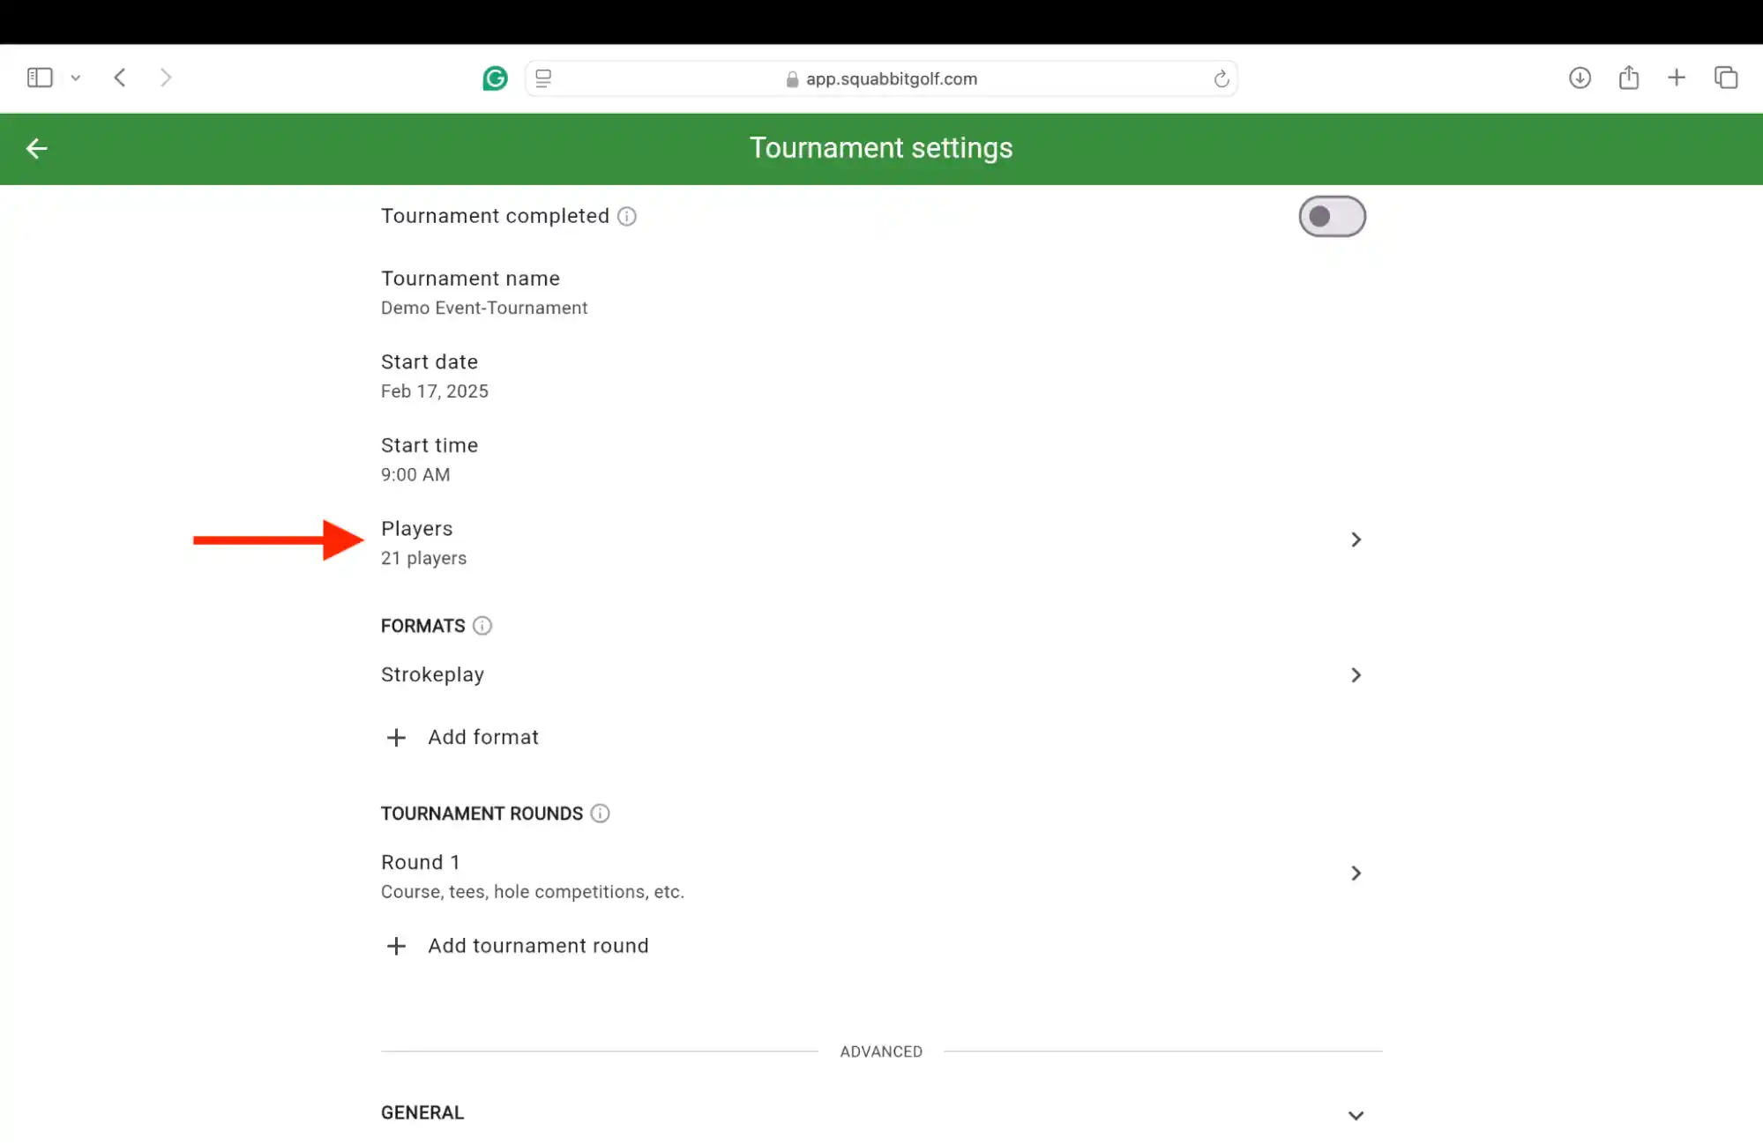Click the back arrow in the green header
Screen dimensions: 1763x1145
coord(36,148)
